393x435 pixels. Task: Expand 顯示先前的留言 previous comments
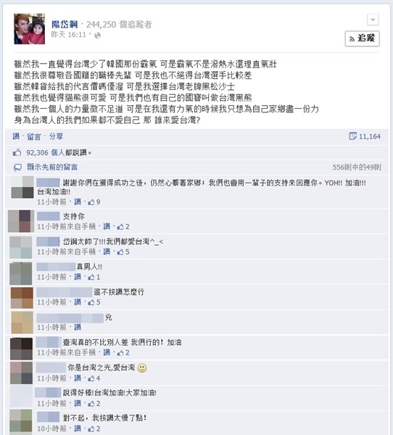point(52,167)
